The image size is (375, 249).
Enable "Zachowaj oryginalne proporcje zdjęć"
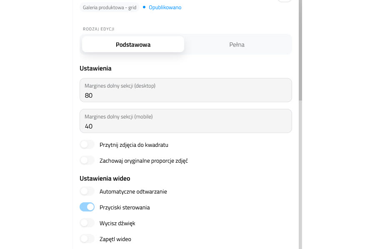[87, 160]
